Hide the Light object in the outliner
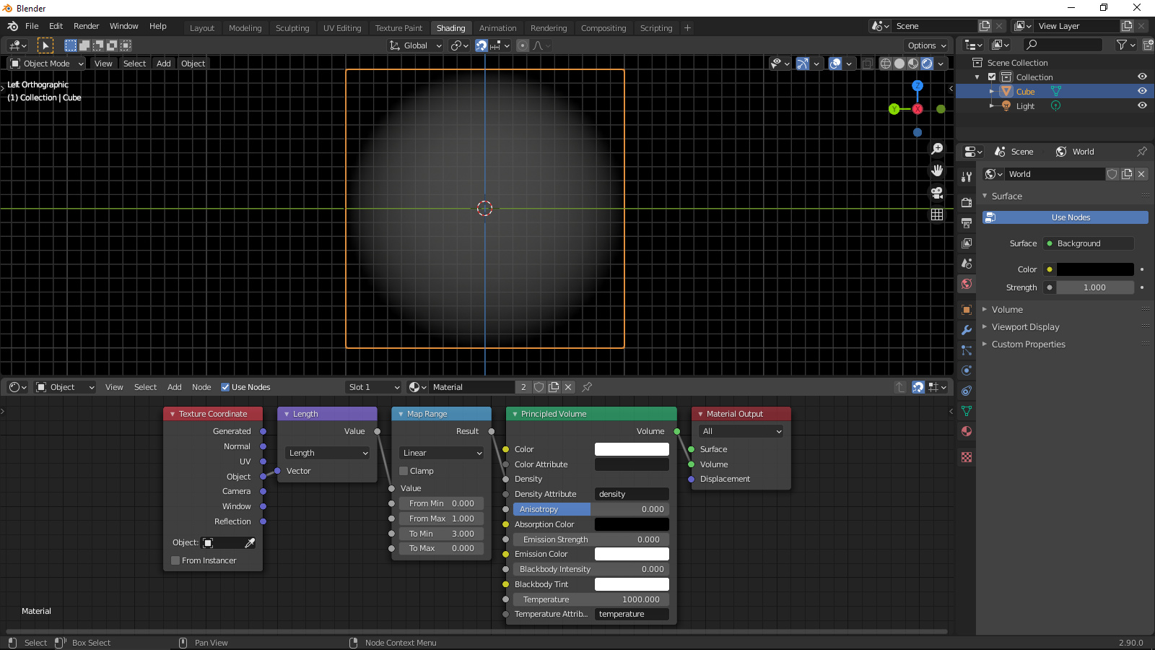 (1143, 105)
